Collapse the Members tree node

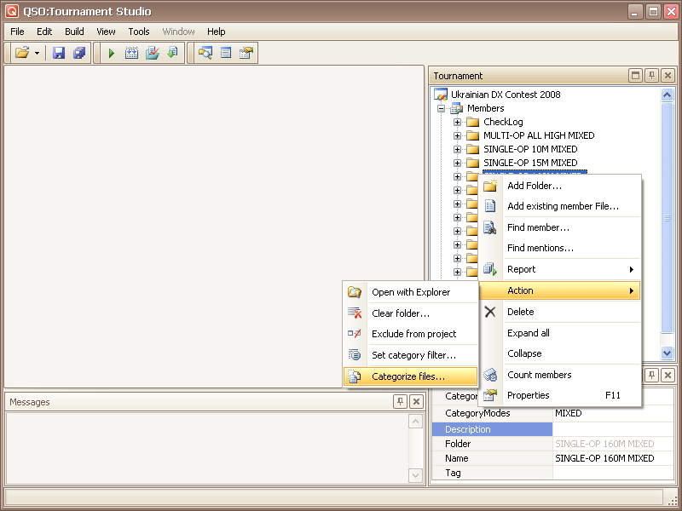pos(442,108)
